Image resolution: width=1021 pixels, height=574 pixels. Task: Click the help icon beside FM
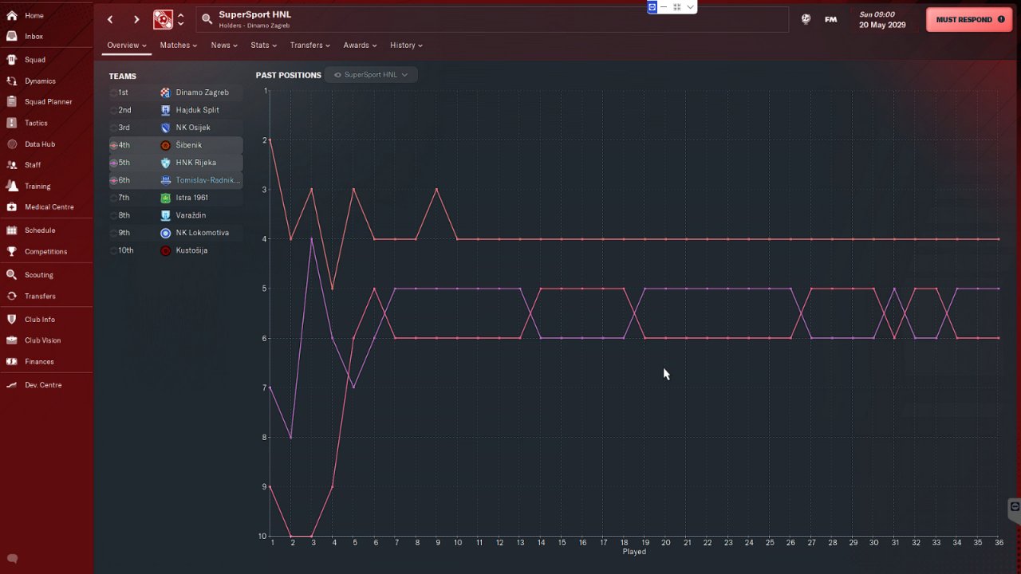806,19
